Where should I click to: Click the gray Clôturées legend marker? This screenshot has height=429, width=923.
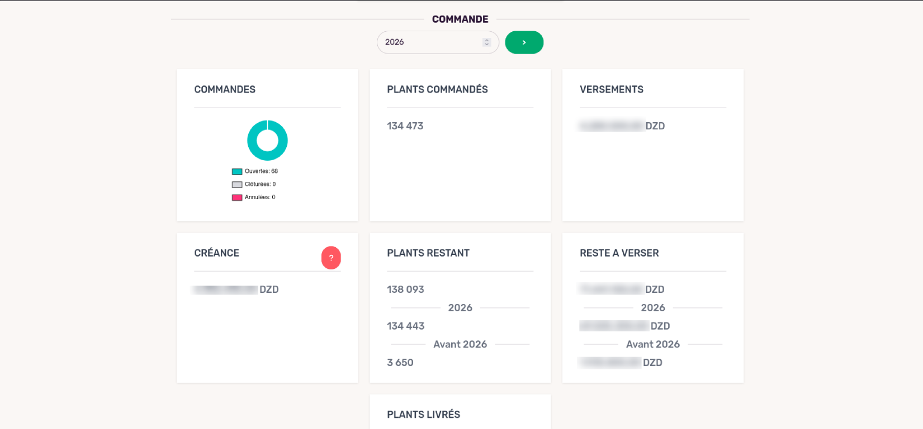pos(235,184)
